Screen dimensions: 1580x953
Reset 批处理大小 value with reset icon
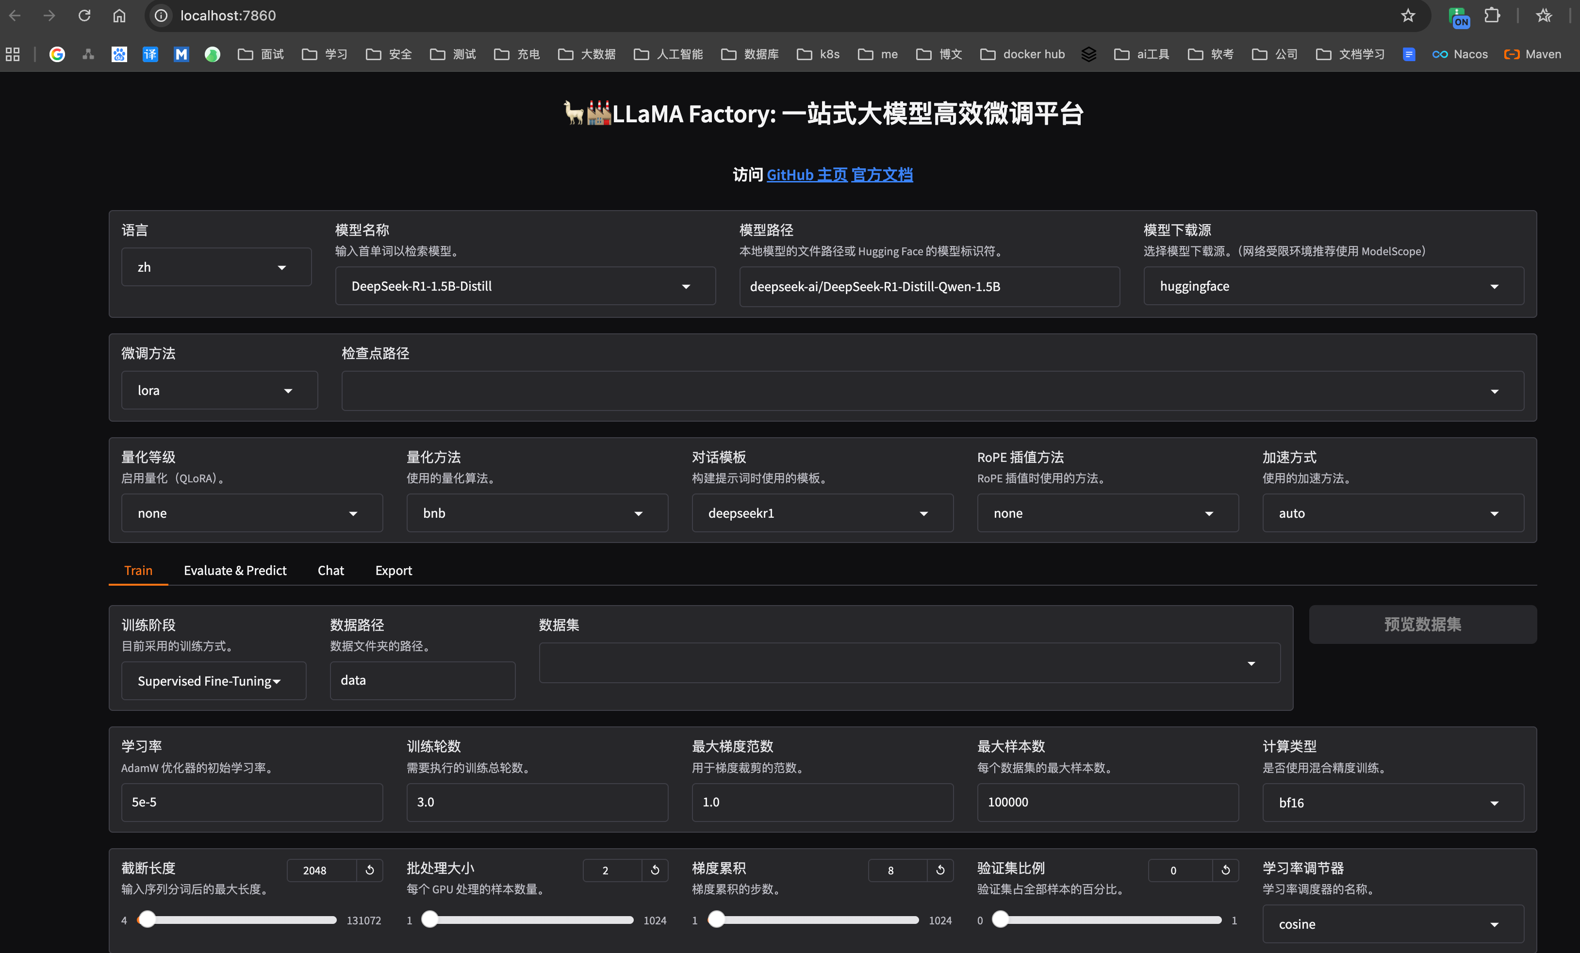(655, 871)
